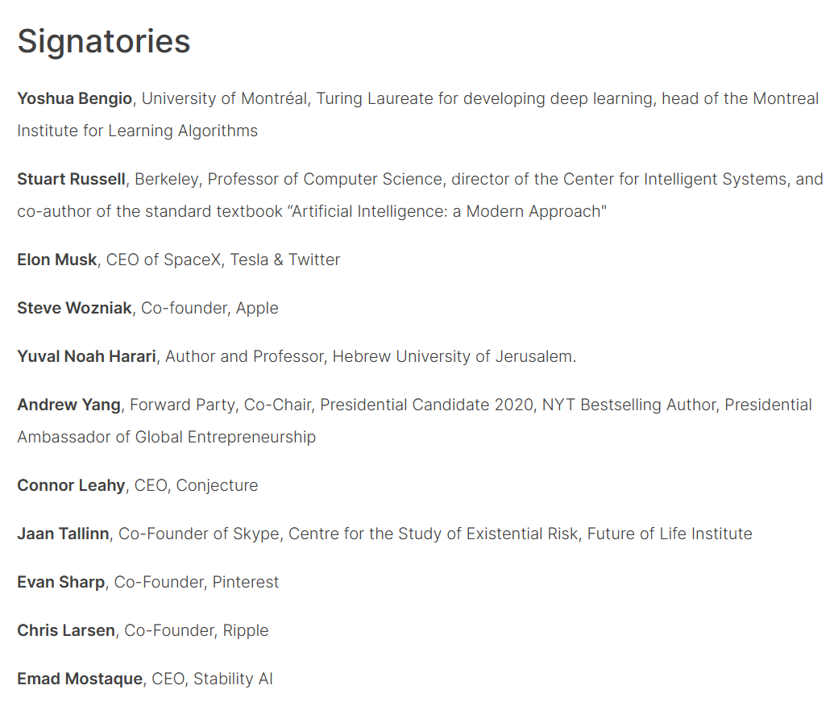Viewport: 838px width, 702px height.
Task: Click the name Yoshua Bengio
Action: coord(74,98)
